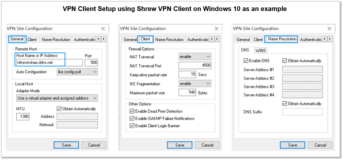
Task: Close the Name Resolution dialog window
Action: pyautogui.click(x=329, y=29)
